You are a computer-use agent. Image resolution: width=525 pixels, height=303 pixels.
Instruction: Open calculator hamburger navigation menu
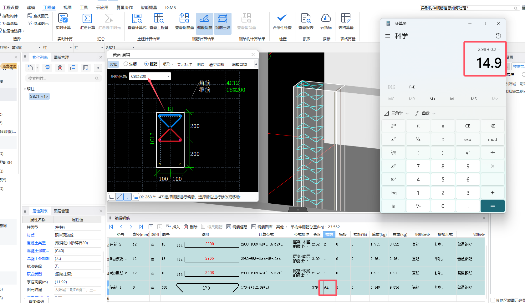pyautogui.click(x=388, y=36)
